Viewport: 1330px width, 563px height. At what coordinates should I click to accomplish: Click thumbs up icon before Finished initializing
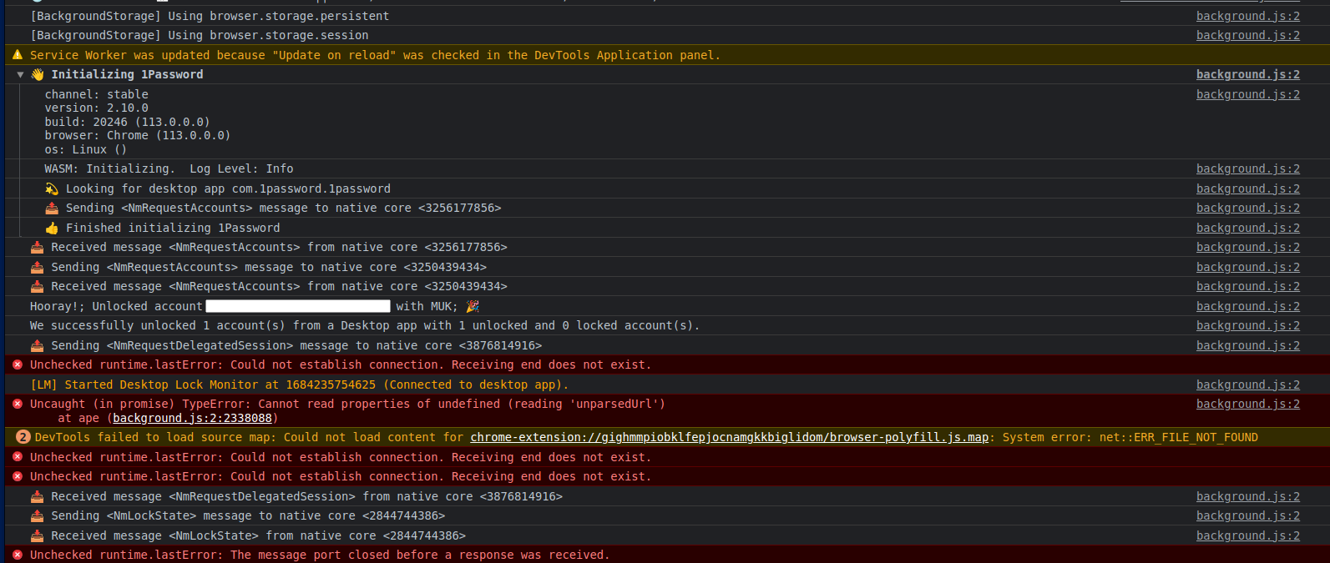52,228
